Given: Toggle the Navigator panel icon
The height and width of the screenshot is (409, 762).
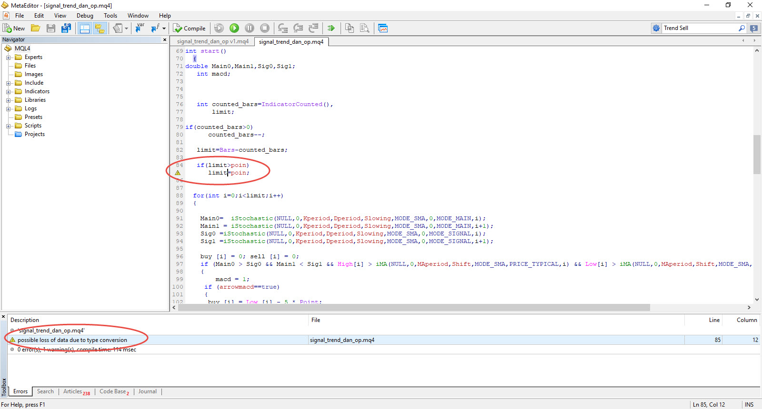Looking at the screenshot, I should tap(84, 29).
